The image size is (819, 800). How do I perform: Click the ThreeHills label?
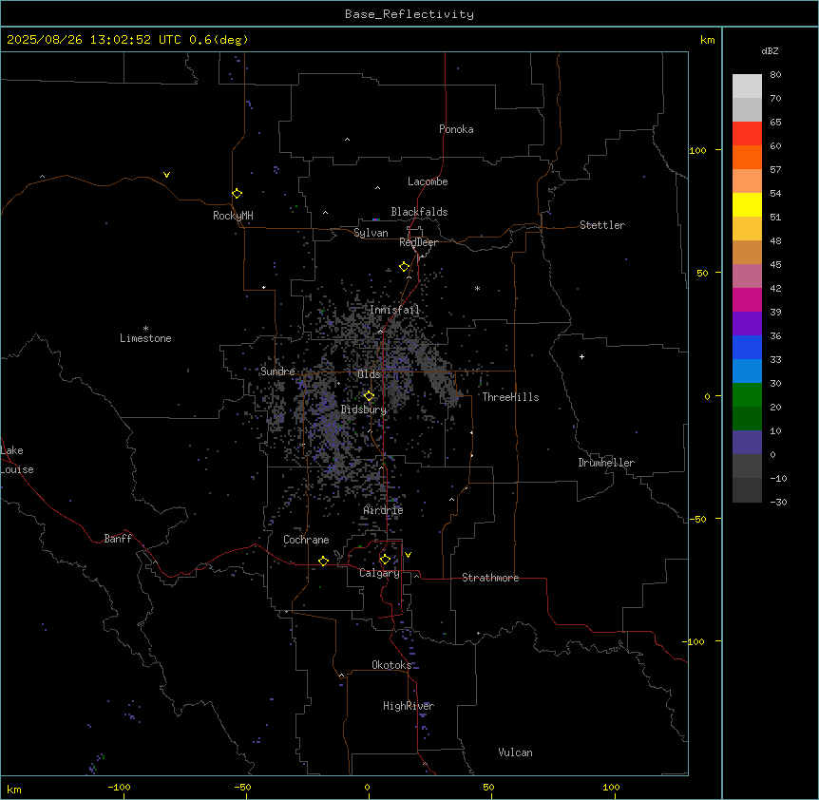[x=510, y=397]
